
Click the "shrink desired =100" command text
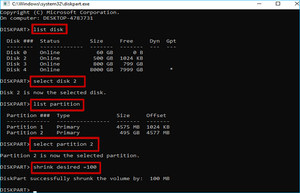(x=65, y=167)
